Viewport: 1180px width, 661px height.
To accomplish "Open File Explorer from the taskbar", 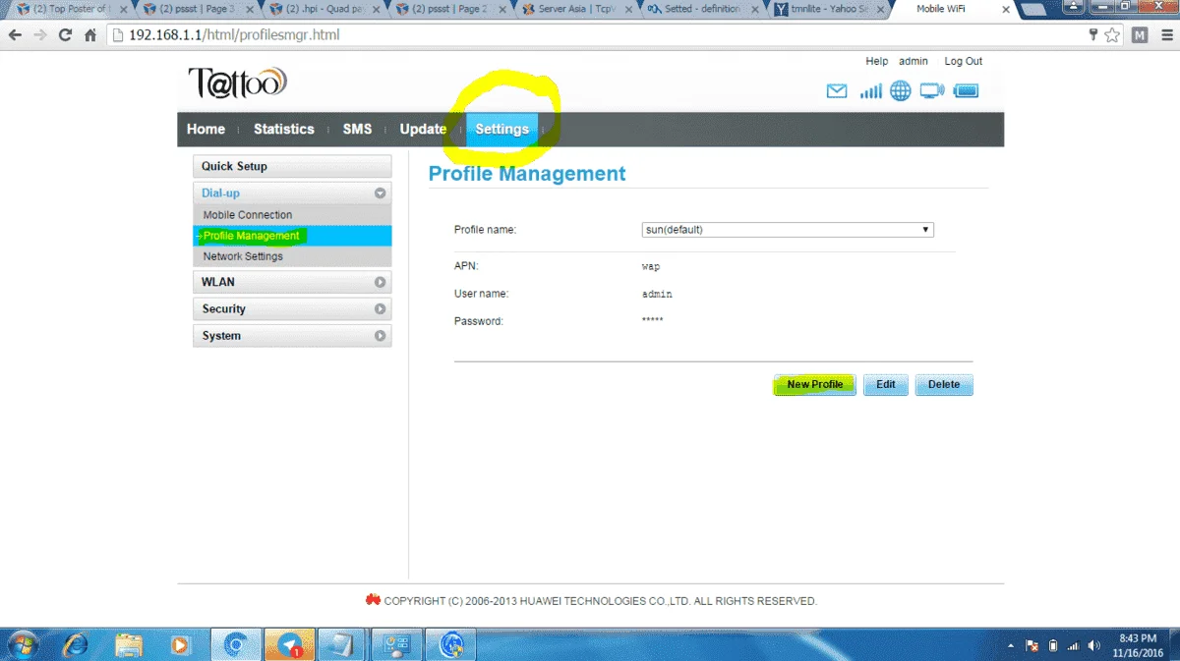I will pos(129,645).
